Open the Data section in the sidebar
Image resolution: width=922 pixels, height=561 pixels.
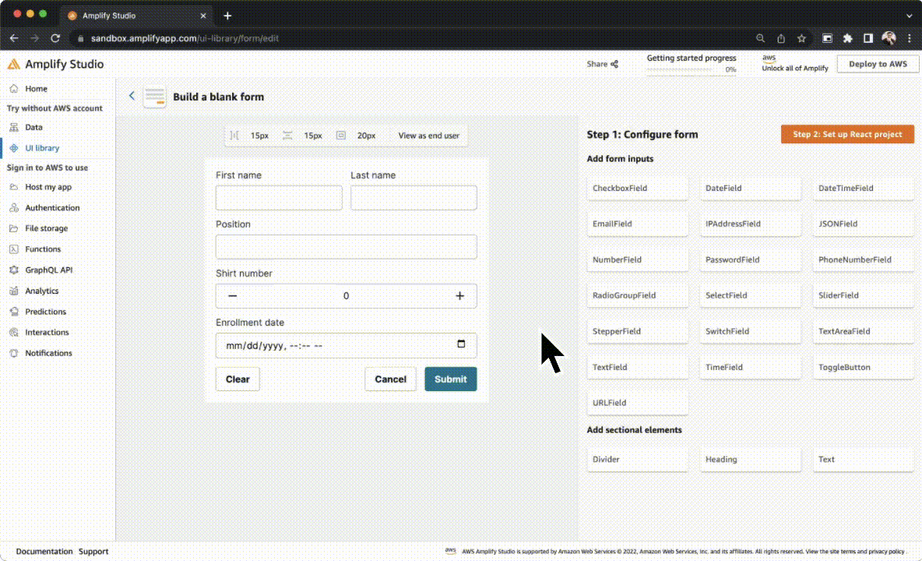(x=33, y=127)
